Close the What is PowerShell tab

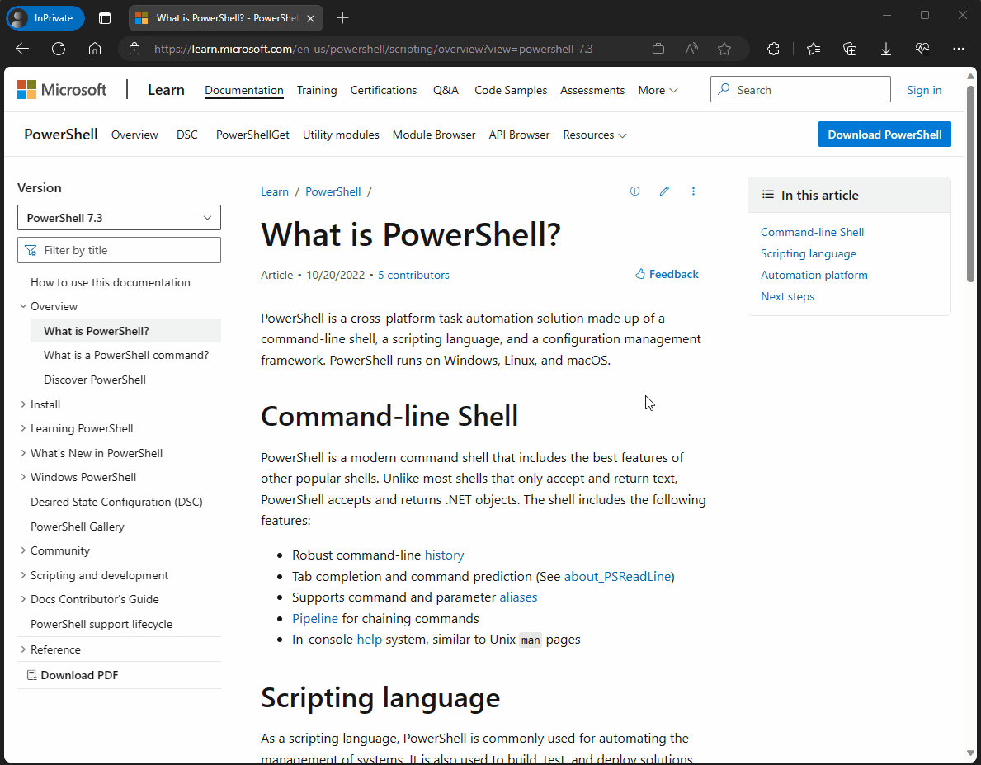point(310,18)
